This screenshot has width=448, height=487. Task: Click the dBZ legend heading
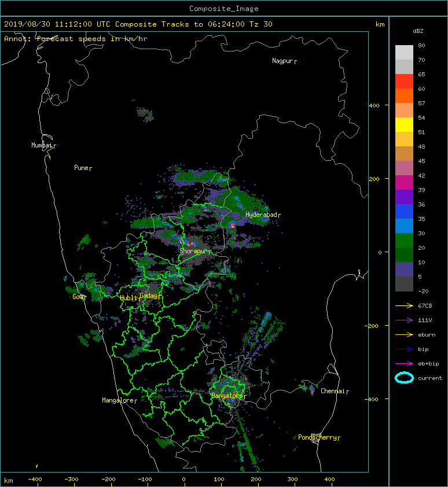tap(418, 31)
